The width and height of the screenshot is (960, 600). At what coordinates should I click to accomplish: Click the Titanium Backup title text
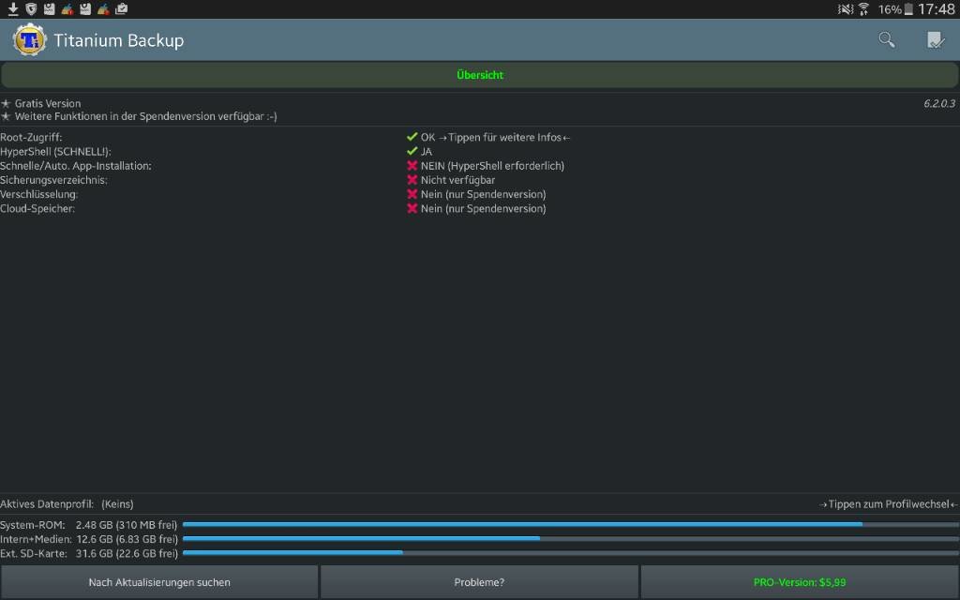(119, 40)
